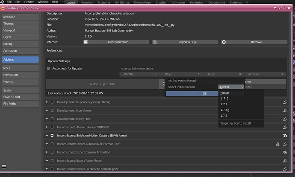Choose 1.7.4 from version list
Viewport: 295px width, 177px height.
tap(241, 104)
